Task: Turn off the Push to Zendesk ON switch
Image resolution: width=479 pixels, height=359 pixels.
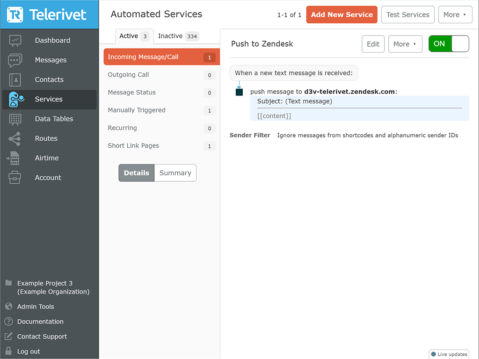Action: pyautogui.click(x=448, y=44)
